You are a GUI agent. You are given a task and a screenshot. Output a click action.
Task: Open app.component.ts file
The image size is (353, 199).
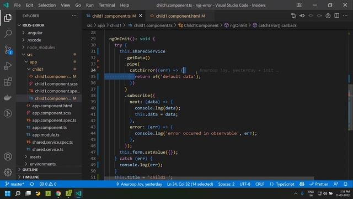pyautogui.click(x=49, y=128)
